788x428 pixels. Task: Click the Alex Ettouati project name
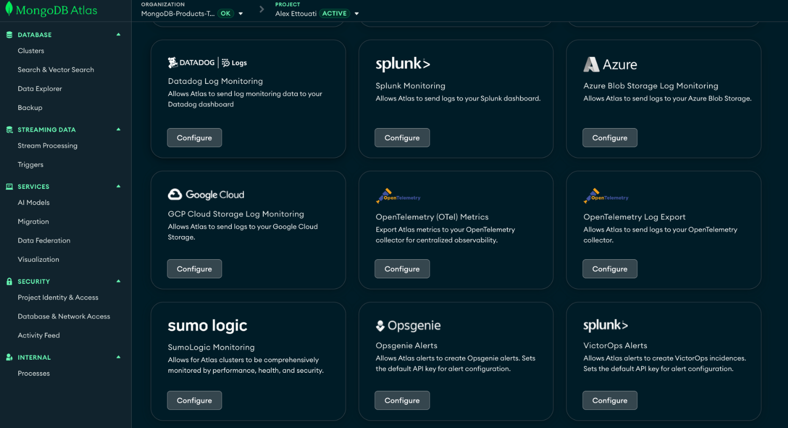tap(296, 14)
